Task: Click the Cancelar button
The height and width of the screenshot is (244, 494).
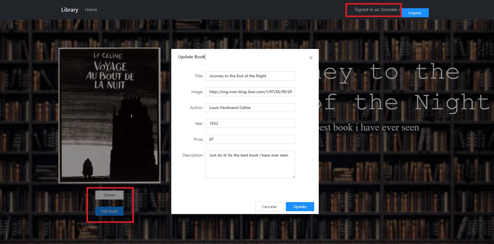Action: (269, 207)
